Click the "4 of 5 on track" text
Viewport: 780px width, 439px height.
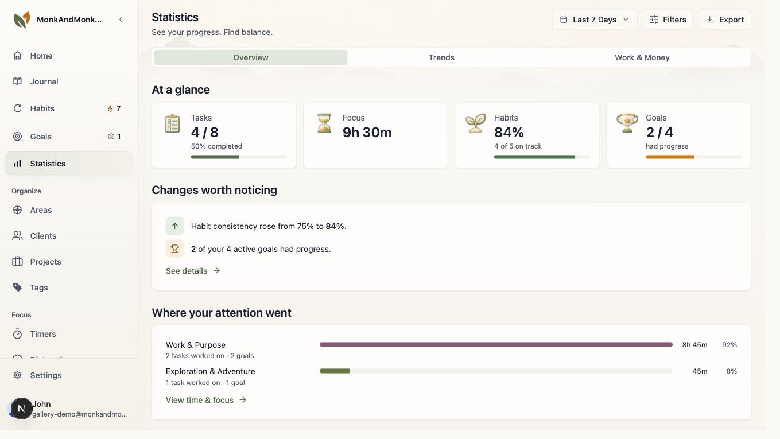518,146
